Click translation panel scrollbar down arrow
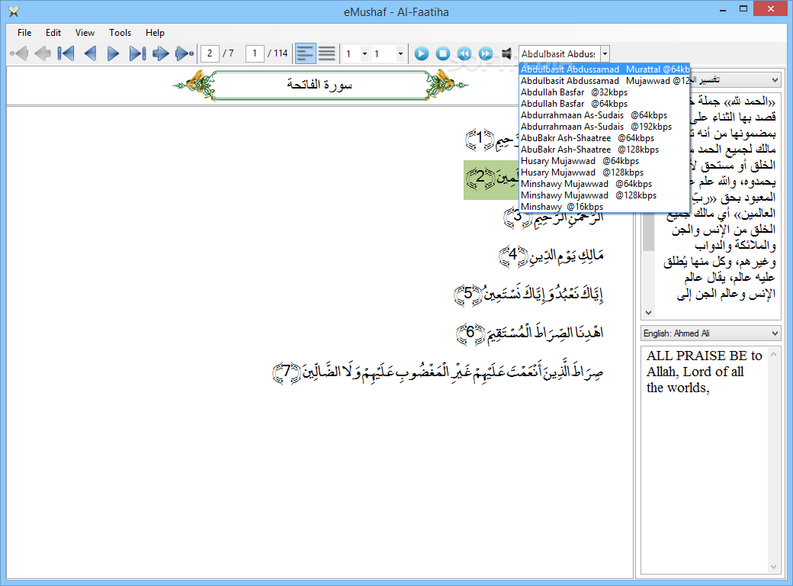The width and height of the screenshot is (793, 586). coord(773,567)
